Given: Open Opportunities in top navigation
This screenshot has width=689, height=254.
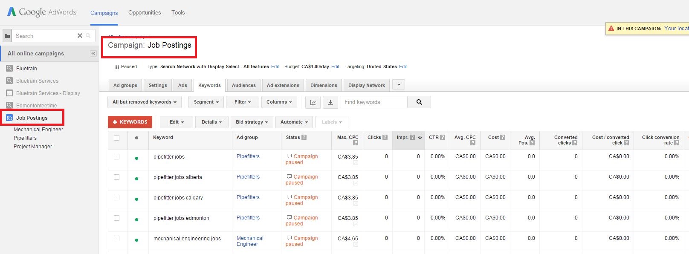Looking at the screenshot, I should 145,12.
